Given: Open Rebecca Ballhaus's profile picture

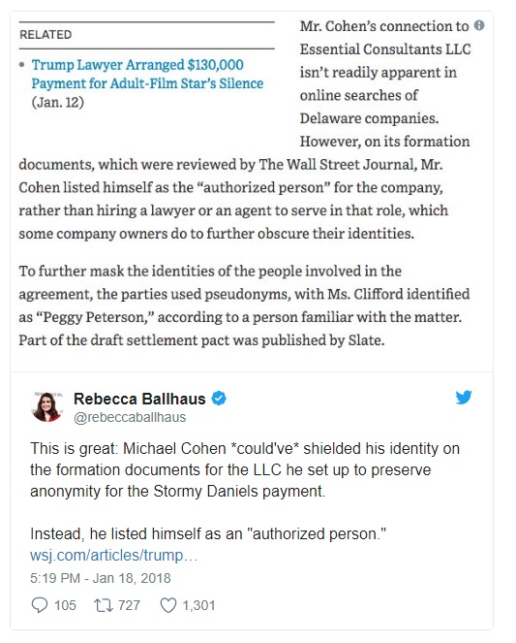Looking at the screenshot, I should (x=46, y=406).
